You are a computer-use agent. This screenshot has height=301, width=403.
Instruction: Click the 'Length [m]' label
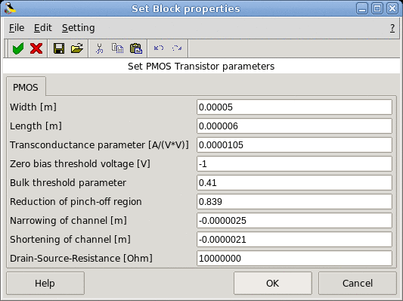click(x=36, y=126)
